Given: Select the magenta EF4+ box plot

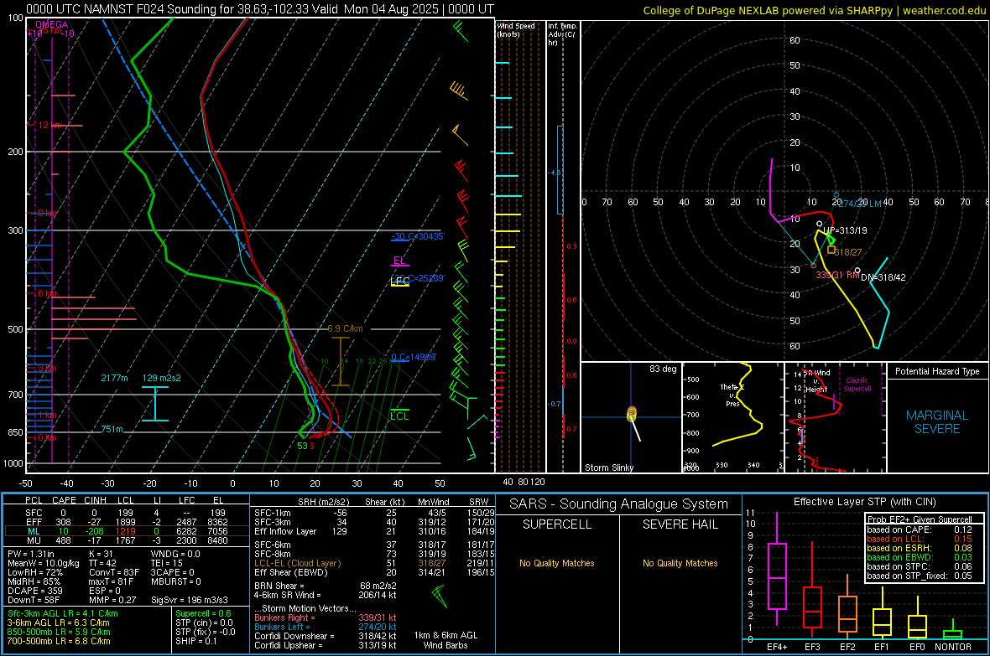Looking at the screenshot, I should [777, 570].
